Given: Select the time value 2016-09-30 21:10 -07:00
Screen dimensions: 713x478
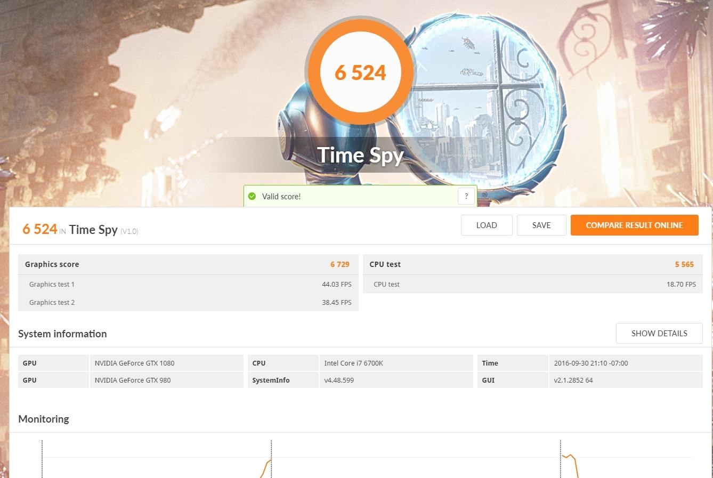Looking at the screenshot, I should click(x=591, y=363).
